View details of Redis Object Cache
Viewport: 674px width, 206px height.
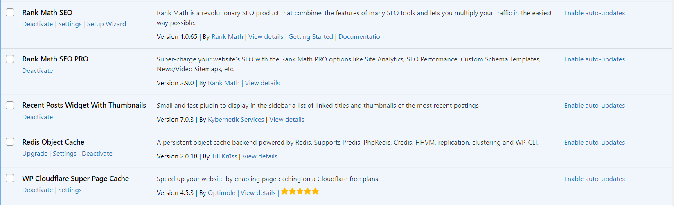pyautogui.click(x=260, y=156)
